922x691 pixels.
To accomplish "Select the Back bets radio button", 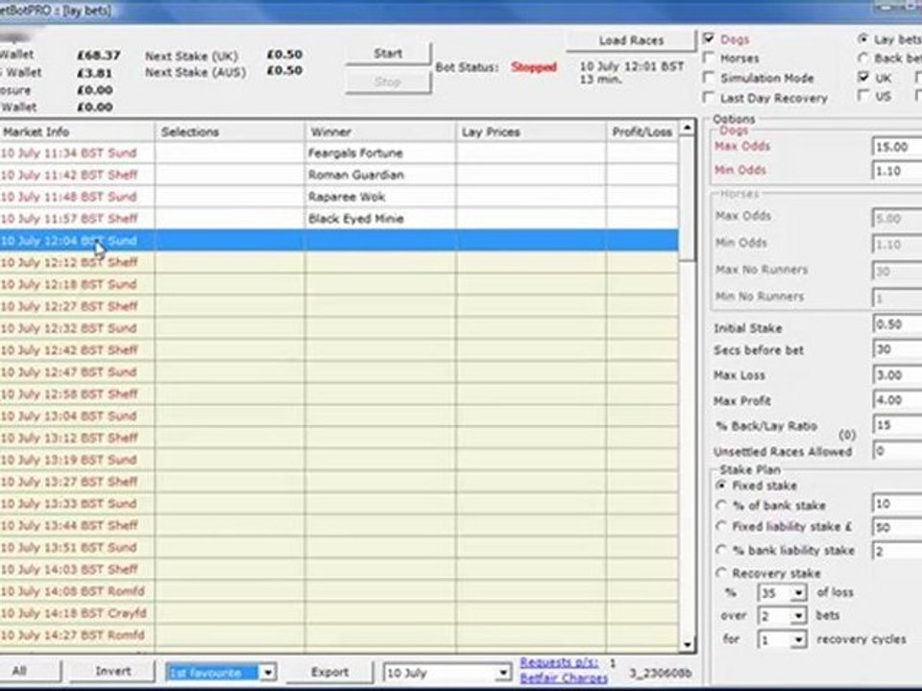I will click(x=863, y=58).
